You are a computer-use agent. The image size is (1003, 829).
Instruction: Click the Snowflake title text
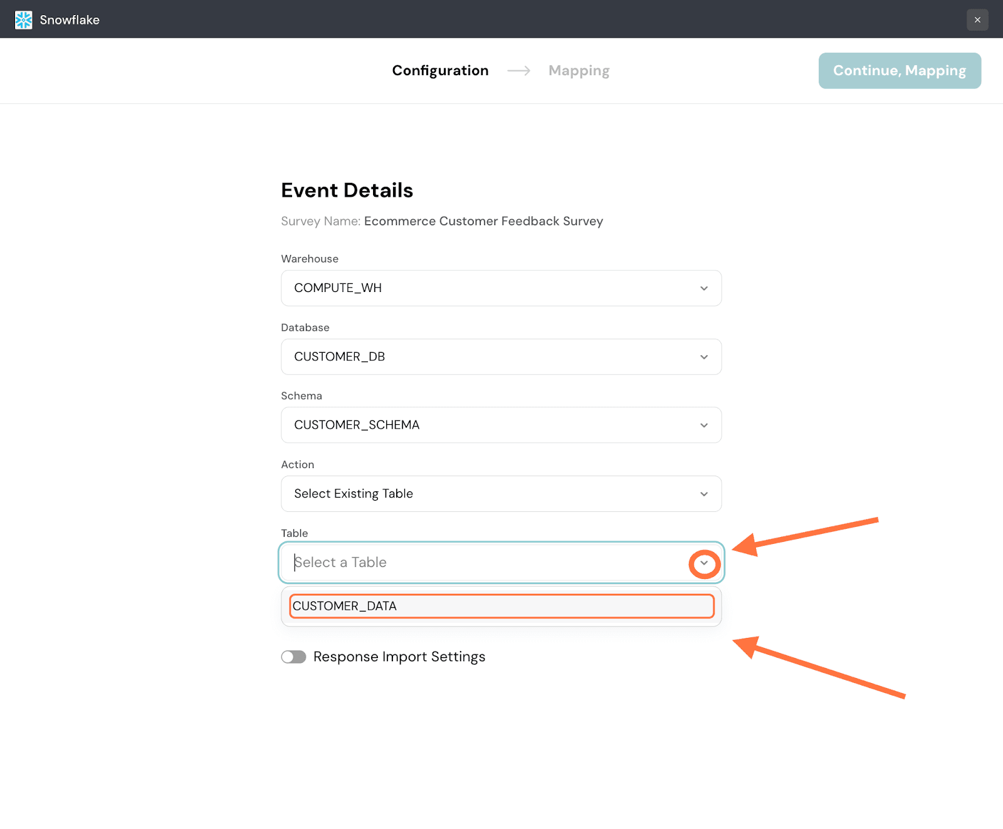pyautogui.click(x=70, y=20)
